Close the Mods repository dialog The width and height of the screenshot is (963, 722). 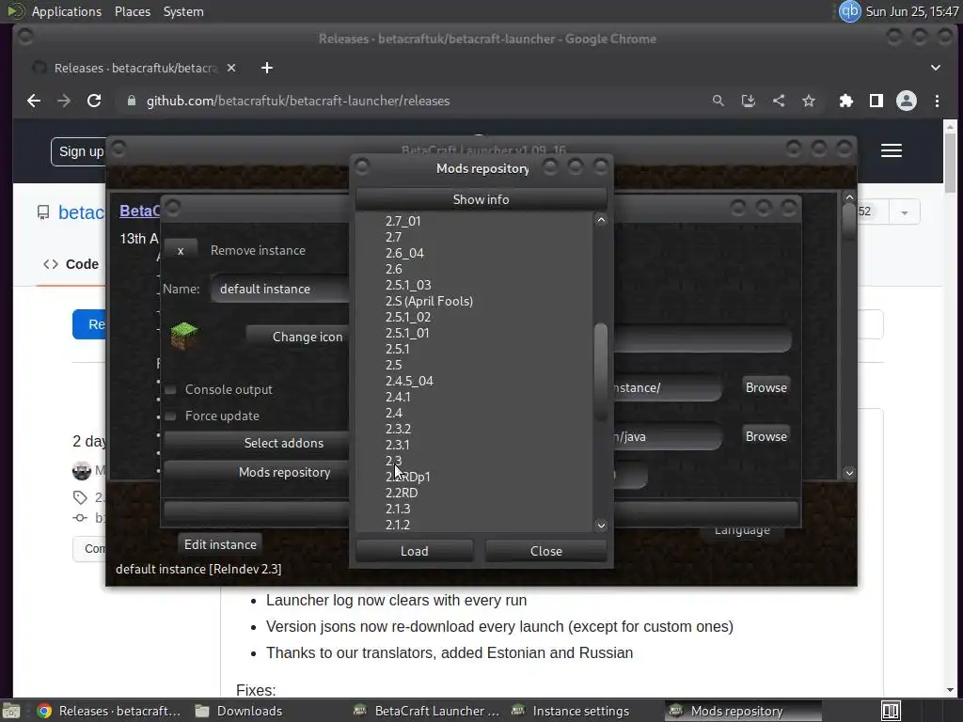[546, 551]
